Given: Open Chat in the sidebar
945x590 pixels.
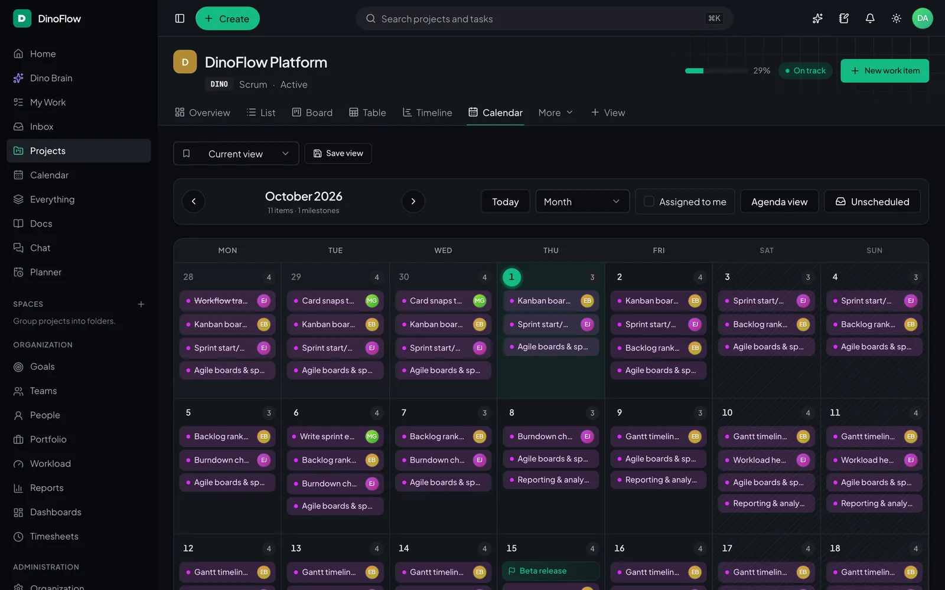Looking at the screenshot, I should click(x=79, y=247).
